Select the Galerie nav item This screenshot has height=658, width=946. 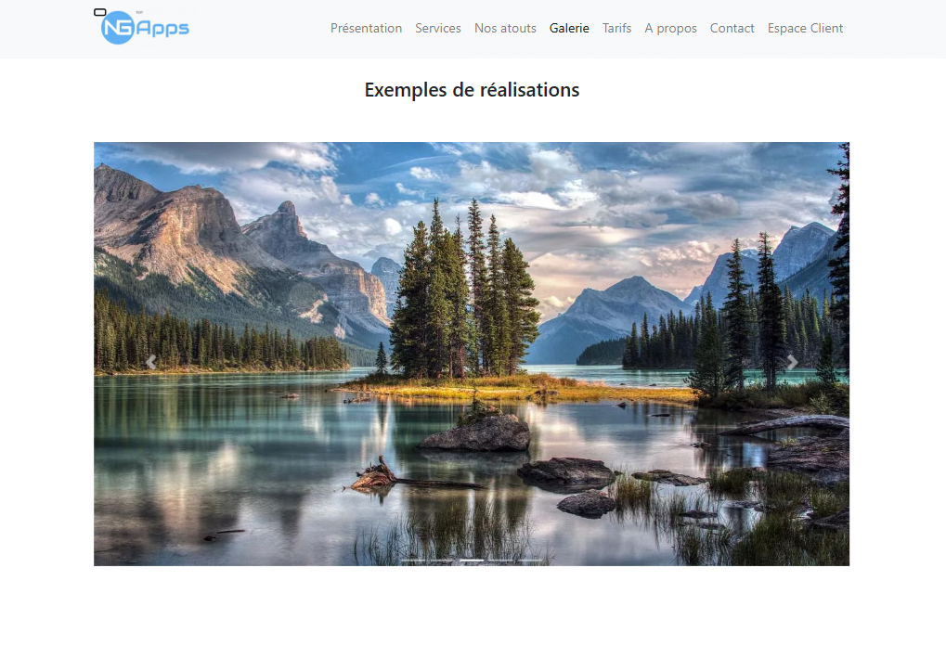(x=569, y=29)
